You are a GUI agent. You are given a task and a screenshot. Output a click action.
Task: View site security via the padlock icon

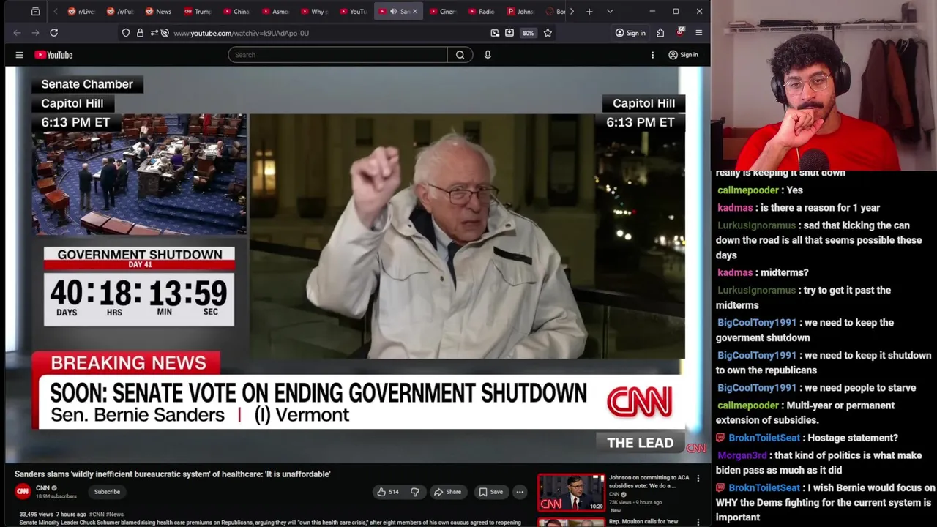pos(140,33)
